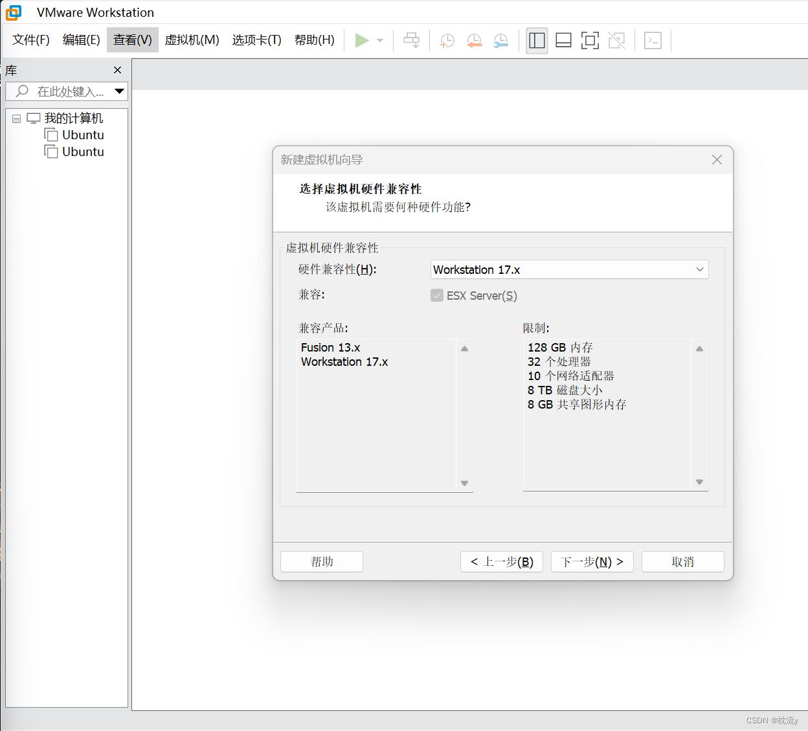Cancel the wizard with 取消 button
This screenshot has width=808, height=731.
(683, 561)
